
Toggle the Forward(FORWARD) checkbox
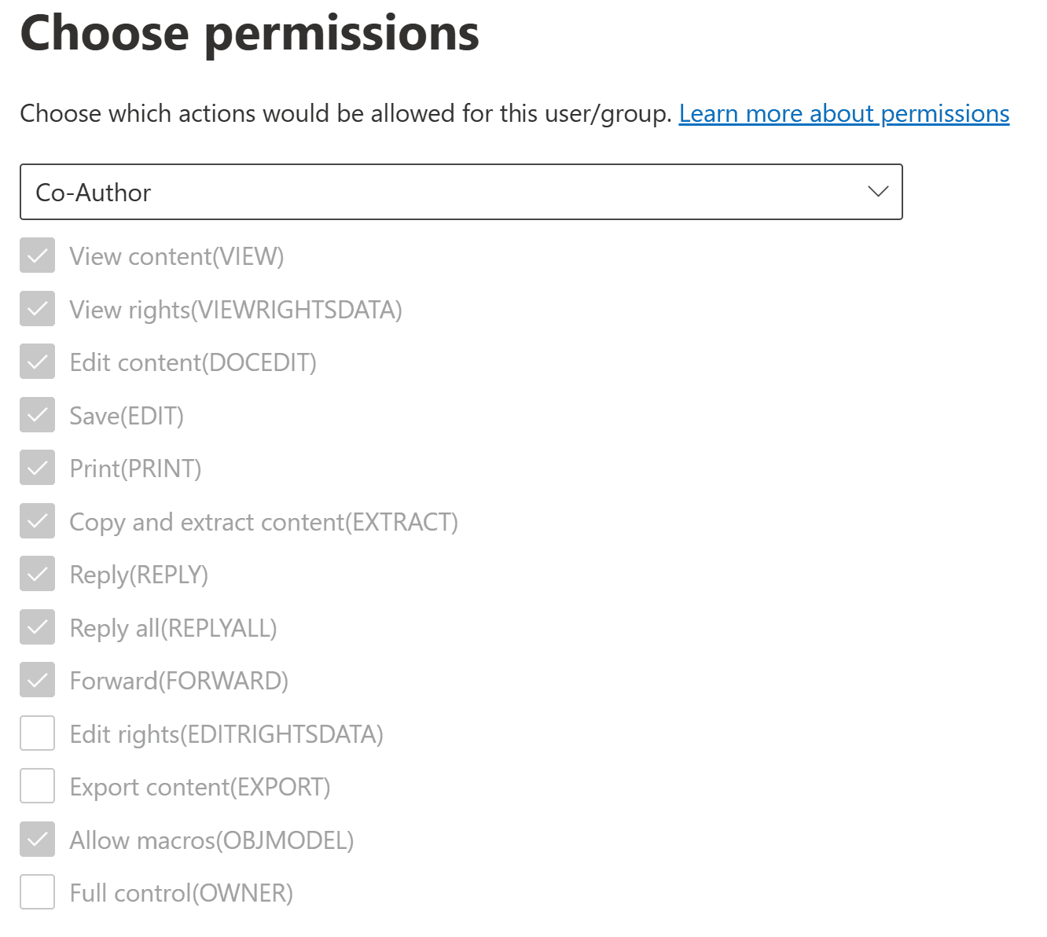coord(37,680)
